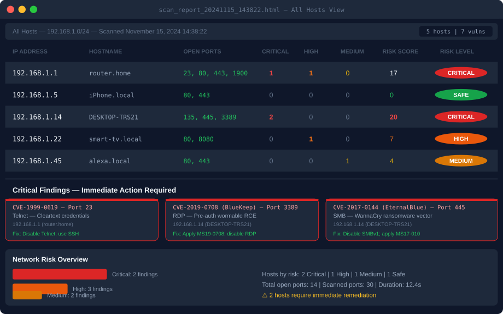
Task: Click 'Fix: Disable SMBv1; apply MS17-010' text
Action: 377,234
